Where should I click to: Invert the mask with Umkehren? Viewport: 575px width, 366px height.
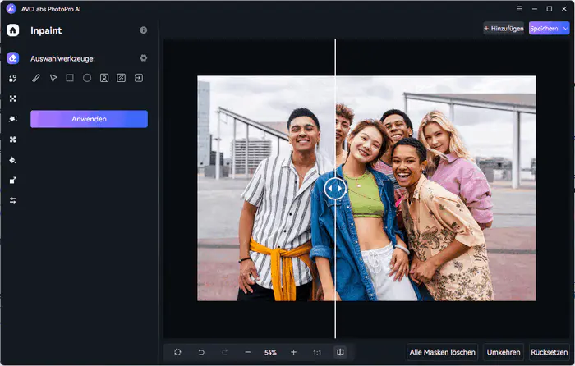tap(504, 352)
